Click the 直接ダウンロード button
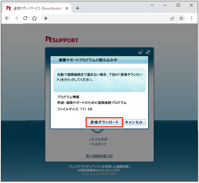The height and width of the screenshot is (183, 199). [104, 122]
